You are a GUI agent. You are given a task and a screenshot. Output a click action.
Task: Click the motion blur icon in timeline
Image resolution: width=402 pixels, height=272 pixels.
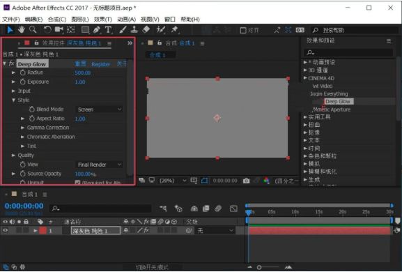point(218,209)
